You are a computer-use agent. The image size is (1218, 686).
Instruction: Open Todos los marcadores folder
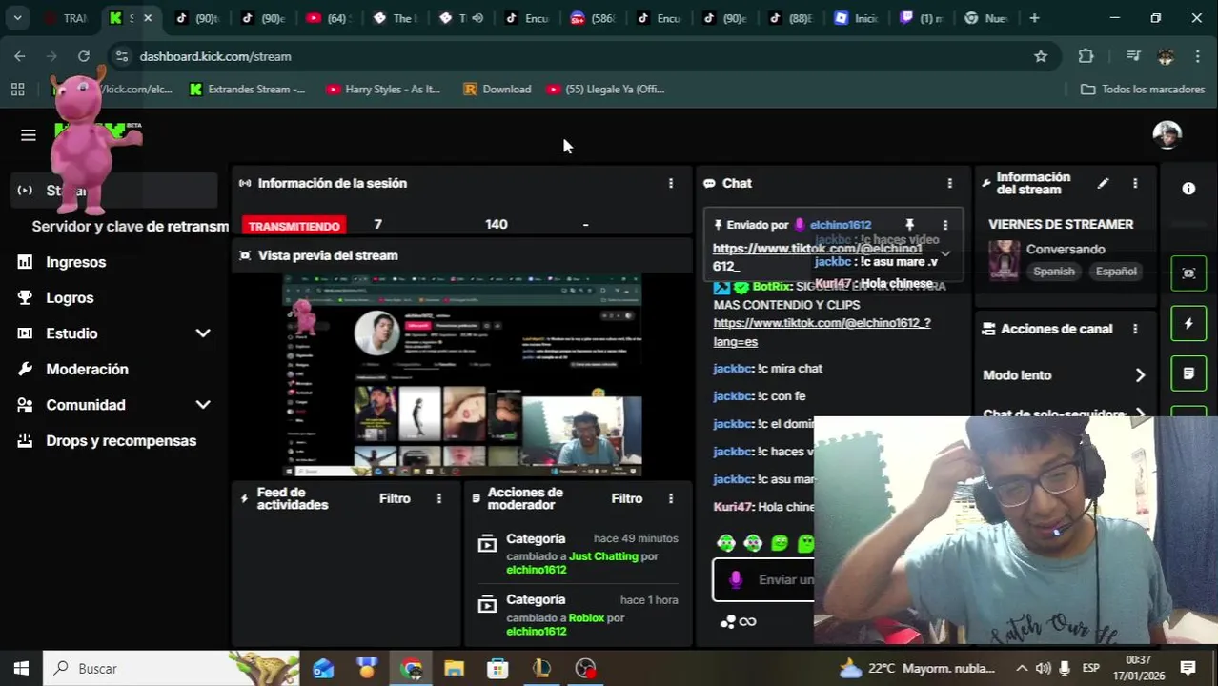pos(1143,89)
